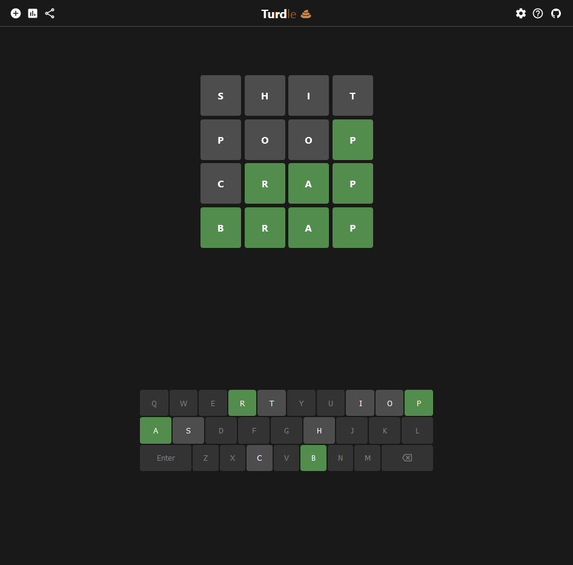This screenshot has height=565, width=573.
Task: Tap the green R key
Action: tap(242, 403)
